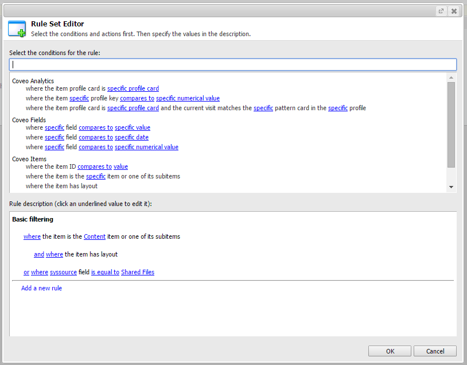The image size is (467, 365).
Task: Click 'specific numerical value' in the Coveo Fields condition
Action: (x=146, y=147)
